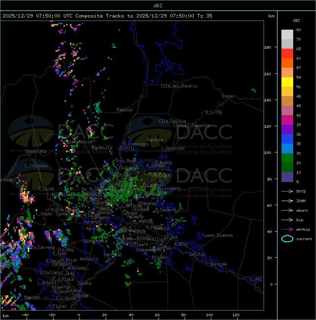Click the magenta eb+bip arrow in legend

click(x=287, y=230)
